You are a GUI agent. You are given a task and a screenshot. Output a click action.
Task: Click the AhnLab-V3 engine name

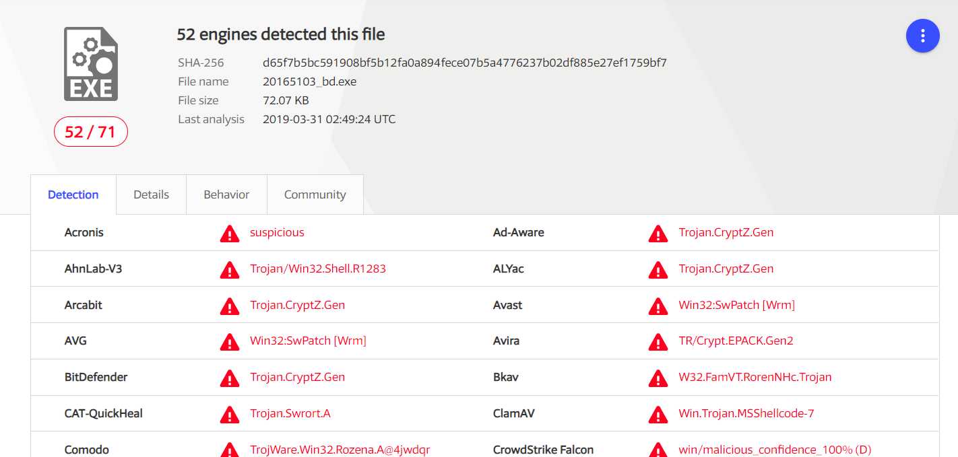coord(94,269)
